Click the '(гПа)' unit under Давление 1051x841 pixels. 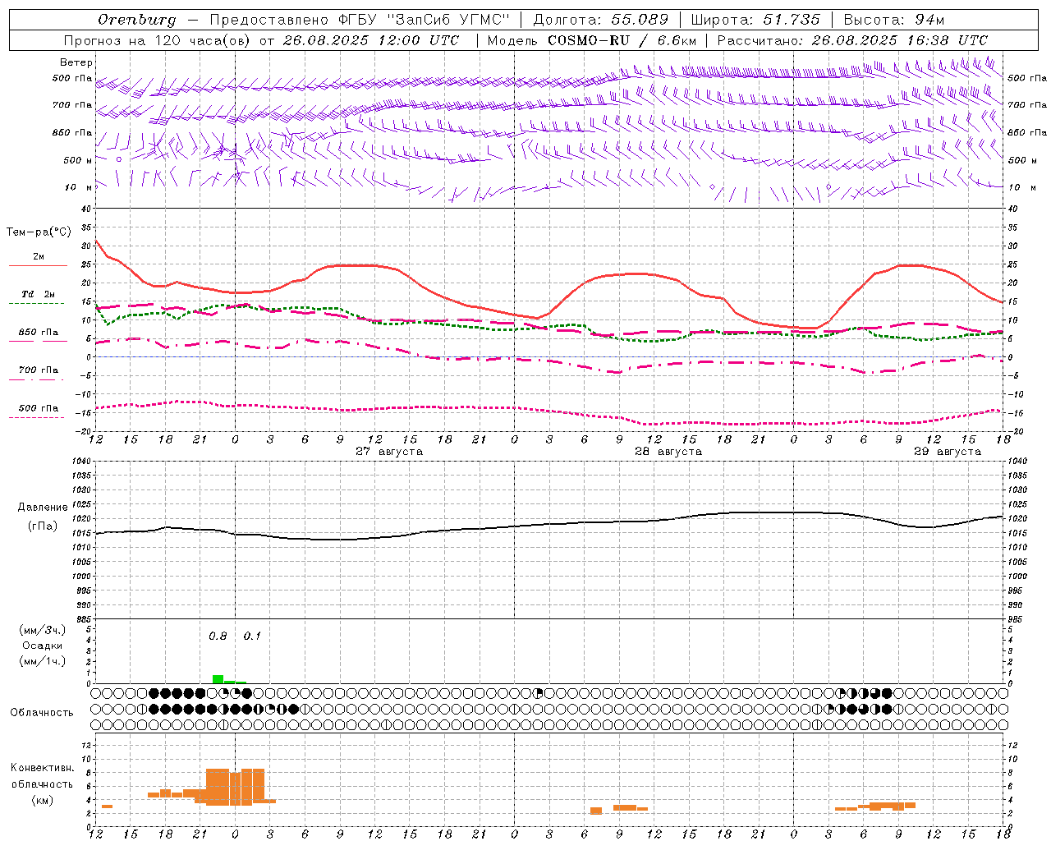[43, 526]
